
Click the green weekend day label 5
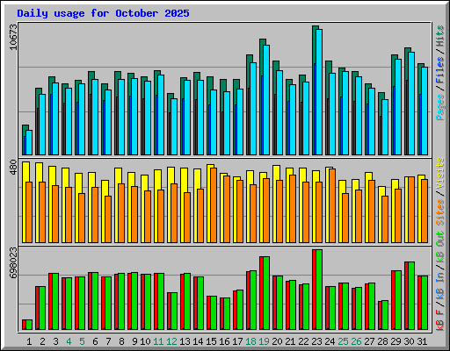[82, 341]
